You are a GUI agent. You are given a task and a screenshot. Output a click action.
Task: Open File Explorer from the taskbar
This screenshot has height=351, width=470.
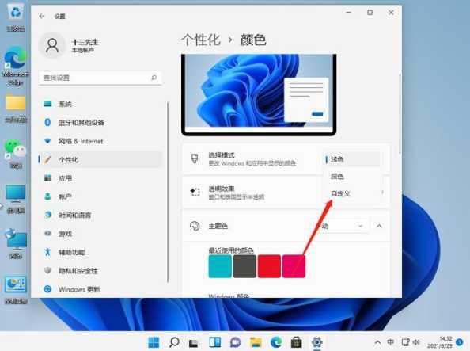click(x=256, y=342)
